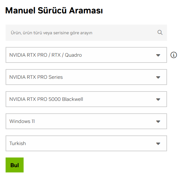Click the Manuel Sürücü Araması heading
This screenshot has width=181, height=174.
point(54,11)
